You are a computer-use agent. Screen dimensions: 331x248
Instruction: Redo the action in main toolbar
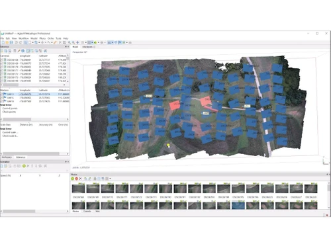[x=21, y=42]
